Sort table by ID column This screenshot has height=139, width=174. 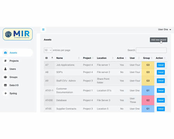pyautogui.click(x=49, y=58)
